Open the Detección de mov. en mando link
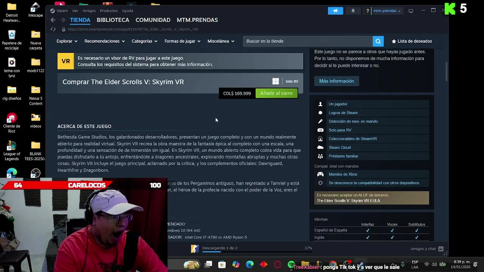 click(353, 121)
